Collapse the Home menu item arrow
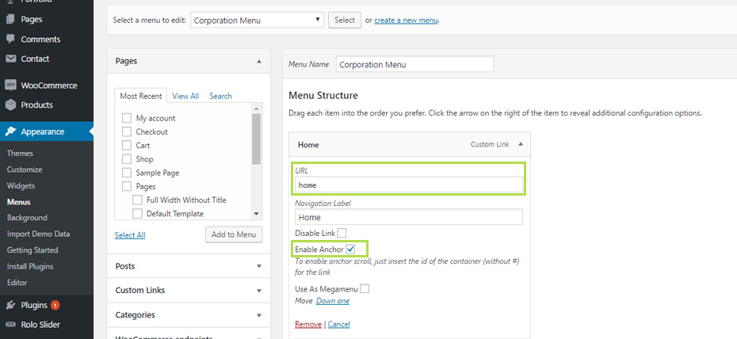The image size is (737, 339). click(x=521, y=145)
